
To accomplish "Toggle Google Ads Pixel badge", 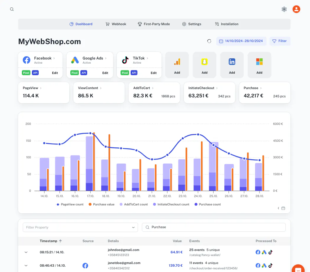I will coord(74,73).
